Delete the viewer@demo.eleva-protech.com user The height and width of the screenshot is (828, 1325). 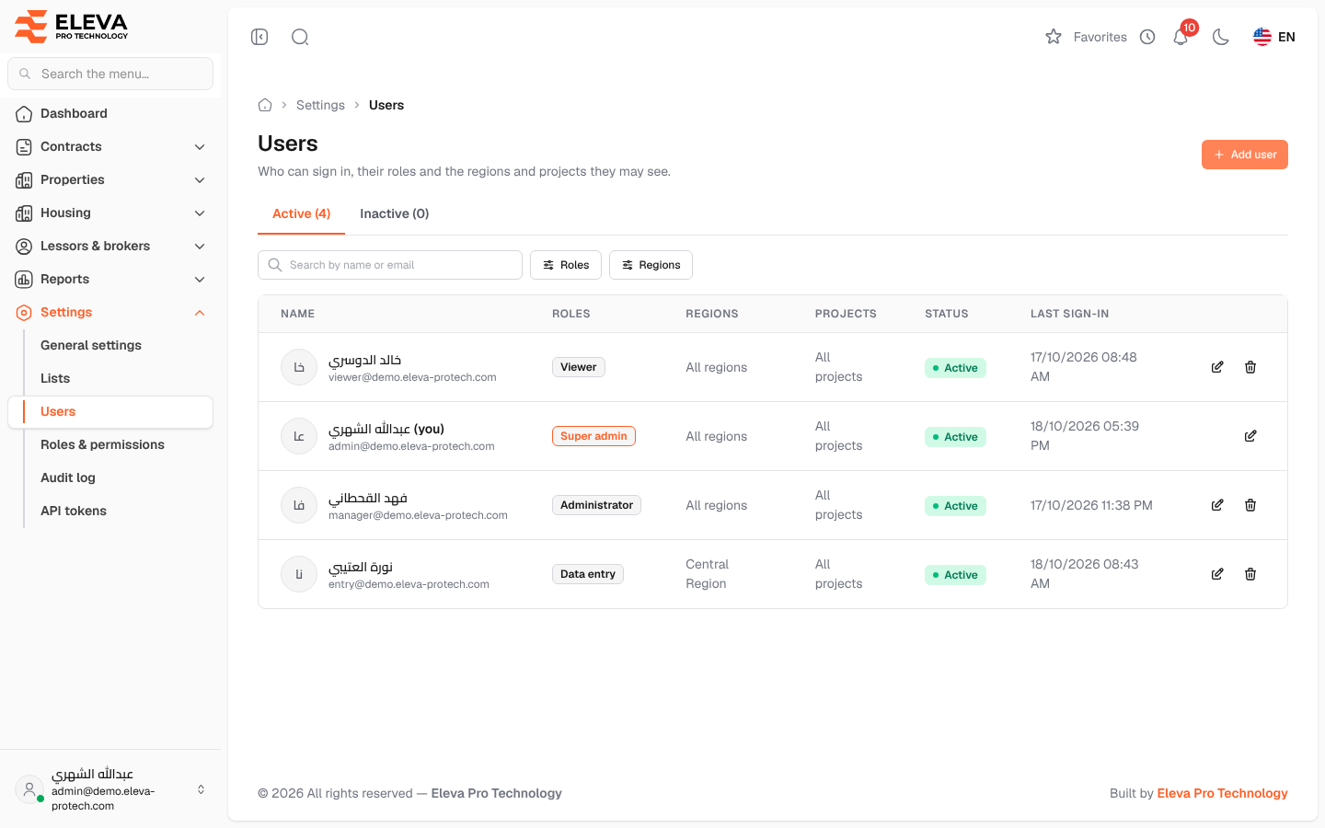pyautogui.click(x=1250, y=367)
